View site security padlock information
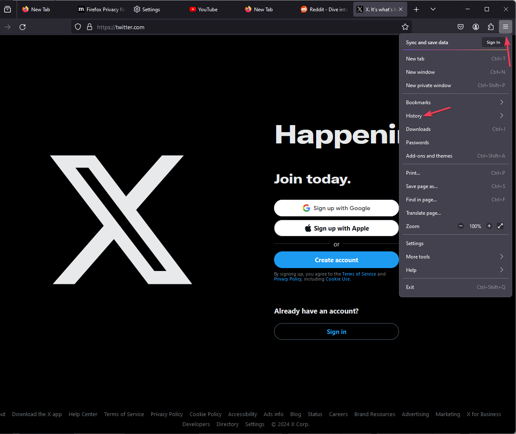The image size is (516, 434). (x=89, y=27)
